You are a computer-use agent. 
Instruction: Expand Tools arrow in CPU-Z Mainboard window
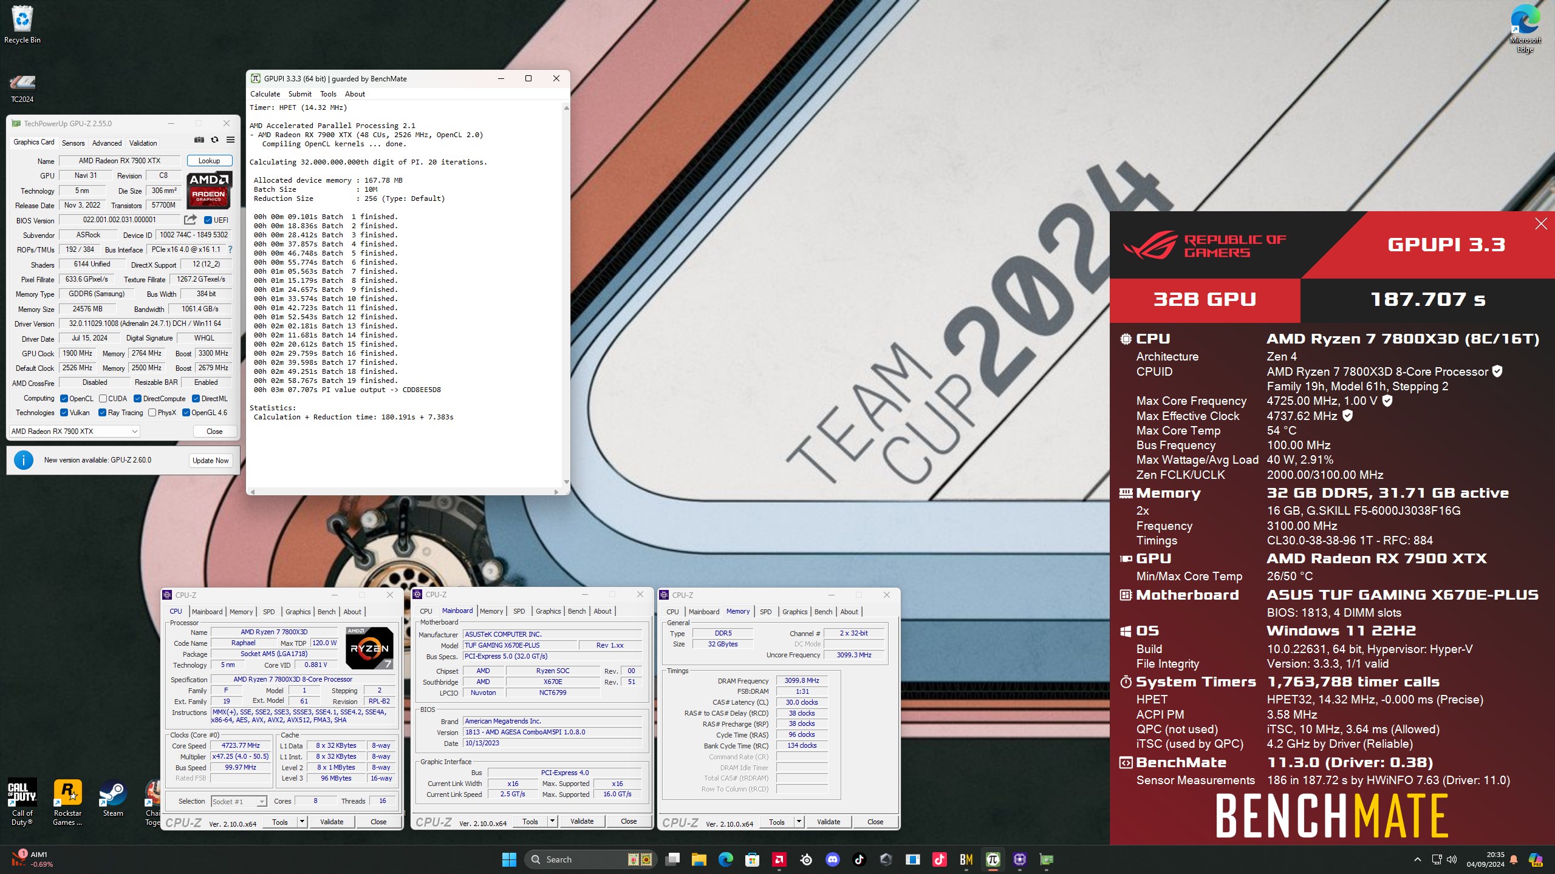tap(552, 821)
